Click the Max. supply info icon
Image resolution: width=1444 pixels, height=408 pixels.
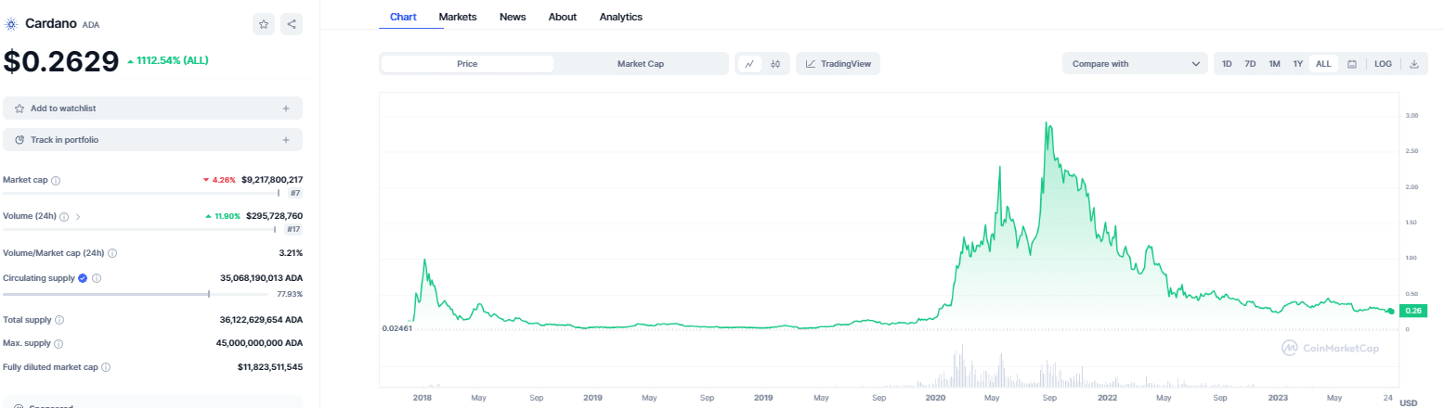coord(58,343)
